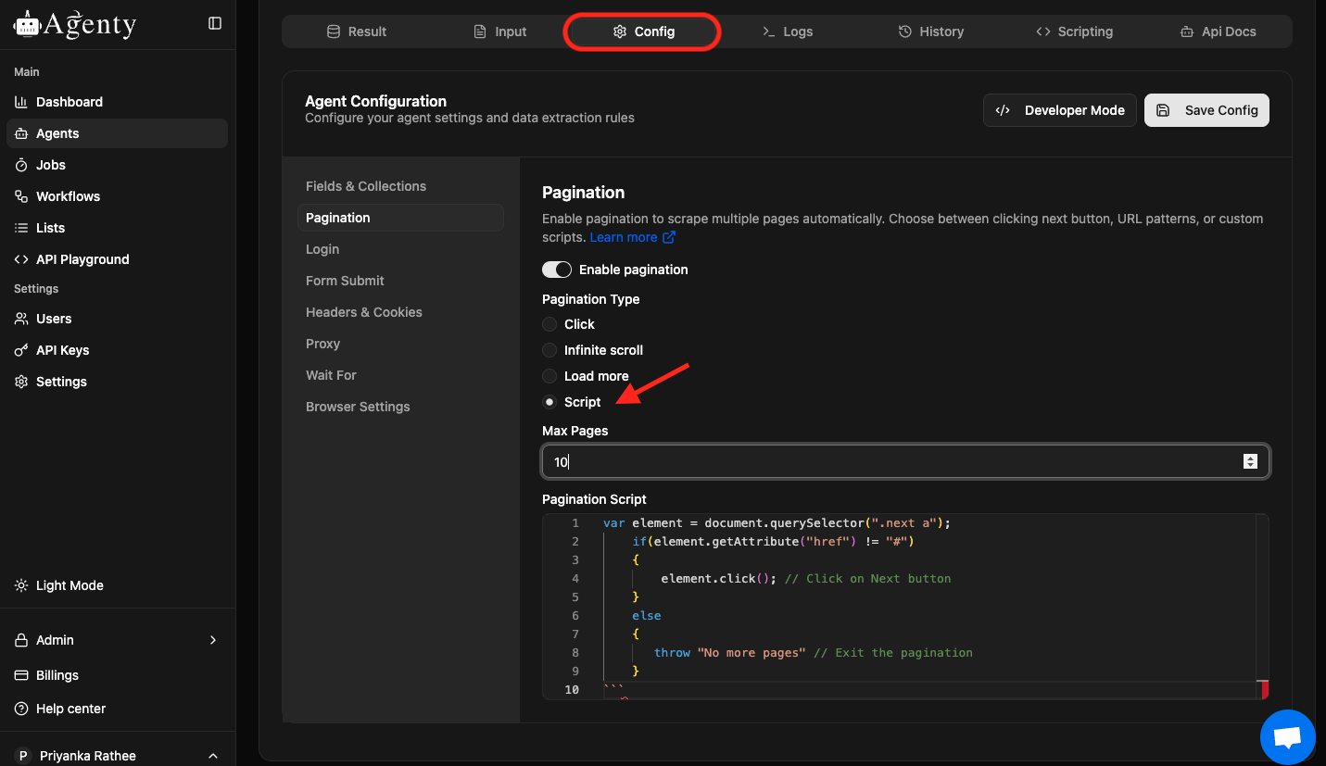
Task: Switch to the Logs tab
Action: click(787, 31)
